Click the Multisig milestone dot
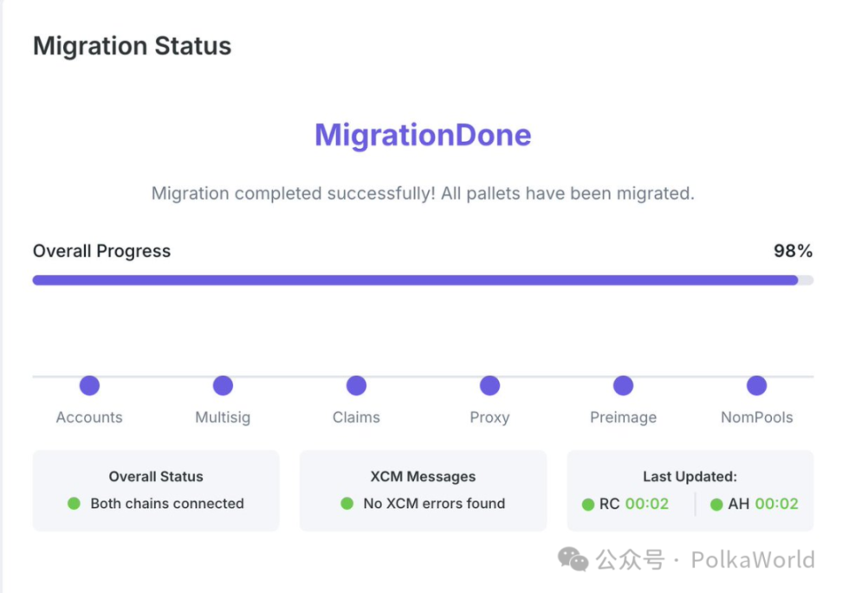The image size is (842, 593). (223, 385)
